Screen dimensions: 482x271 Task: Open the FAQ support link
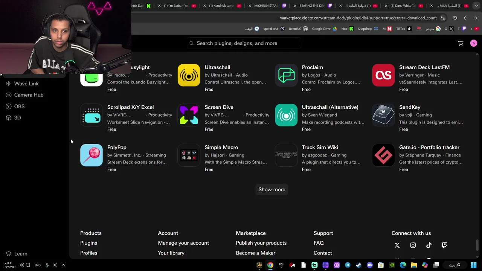(319, 243)
